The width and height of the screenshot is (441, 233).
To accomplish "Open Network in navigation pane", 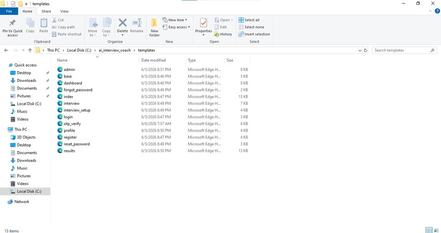I will (x=22, y=201).
